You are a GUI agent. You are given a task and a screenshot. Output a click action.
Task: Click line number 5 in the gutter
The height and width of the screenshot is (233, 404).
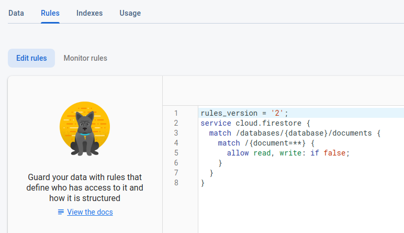point(176,153)
